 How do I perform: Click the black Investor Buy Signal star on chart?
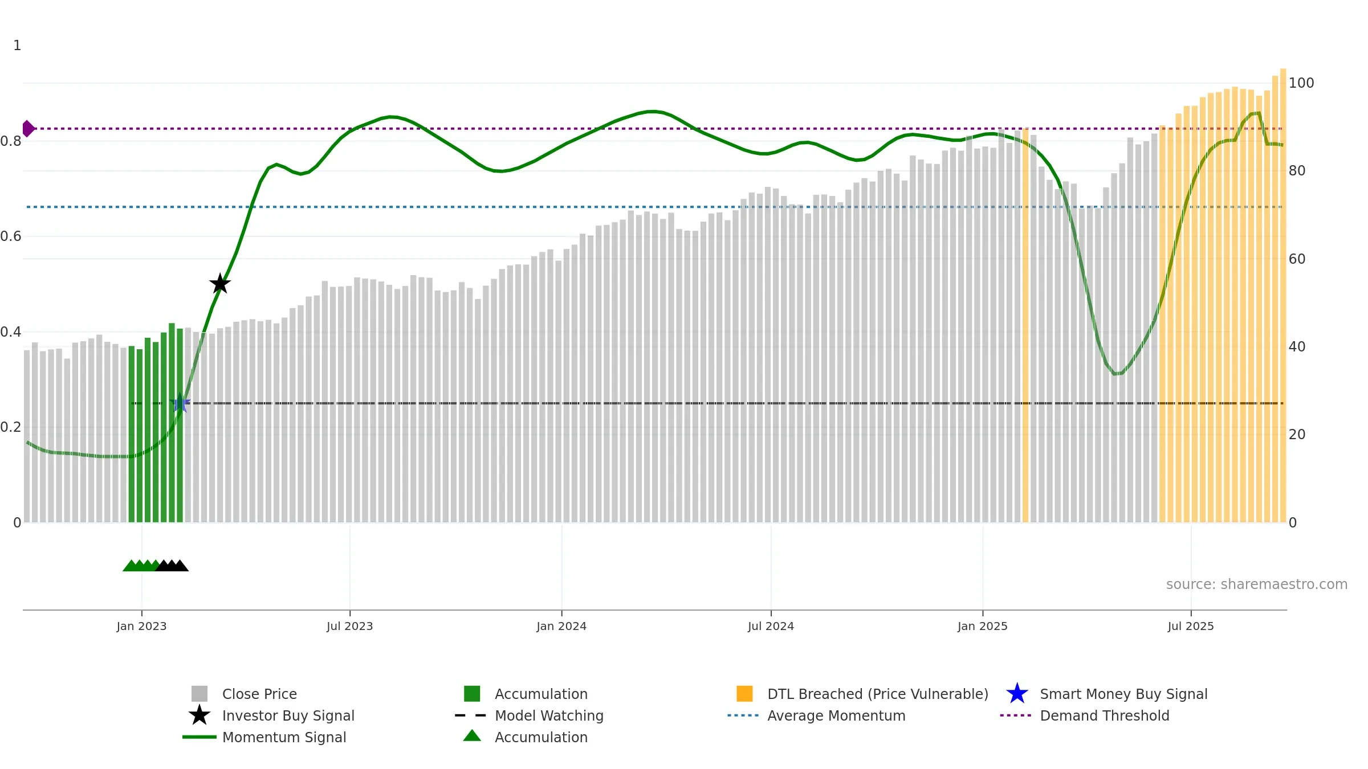pos(220,283)
